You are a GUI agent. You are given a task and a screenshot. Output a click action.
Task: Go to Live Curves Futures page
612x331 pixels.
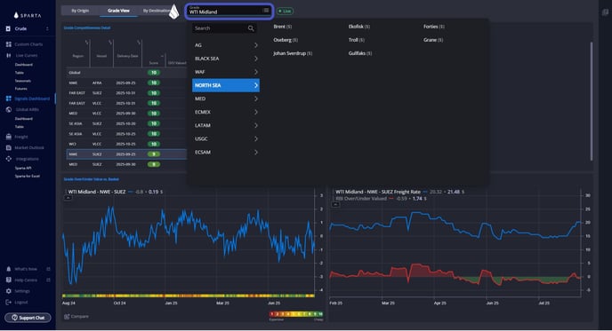[21, 89]
